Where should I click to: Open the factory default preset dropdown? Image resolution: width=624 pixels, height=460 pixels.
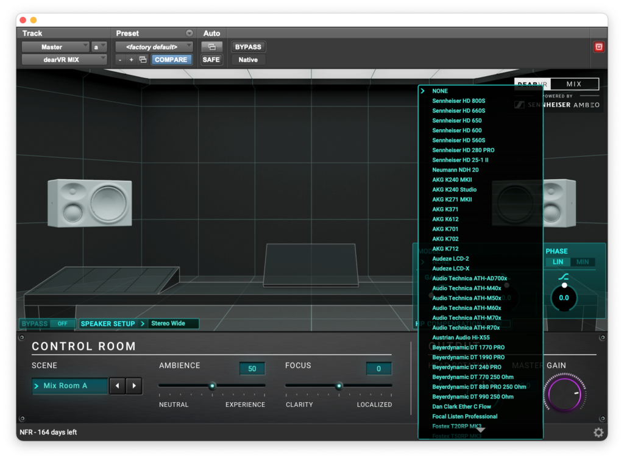click(154, 47)
